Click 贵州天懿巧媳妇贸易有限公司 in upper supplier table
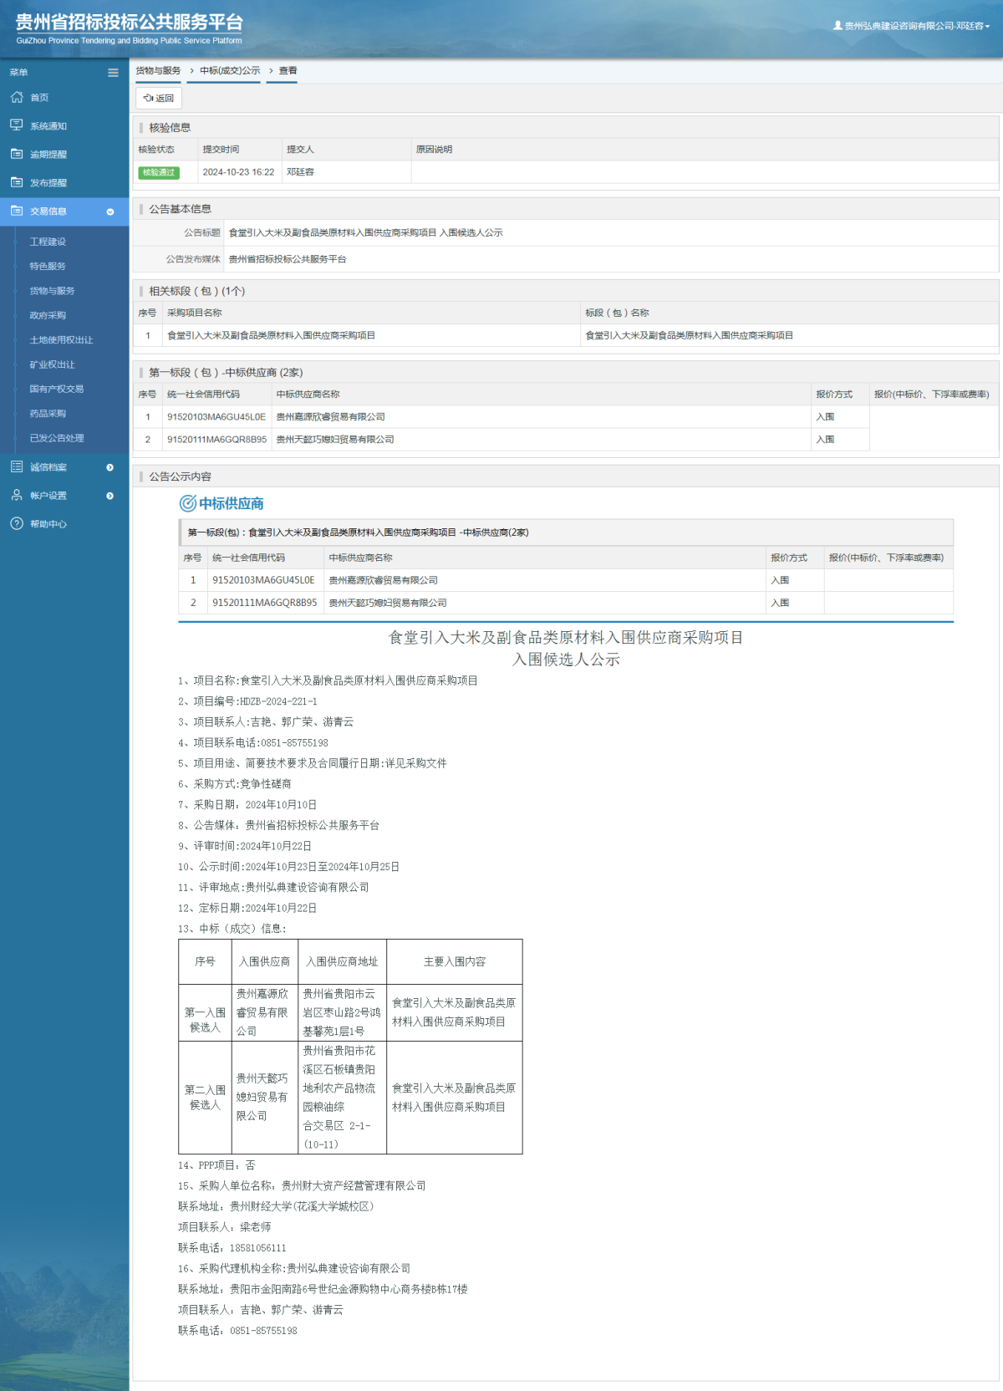 pos(335,440)
